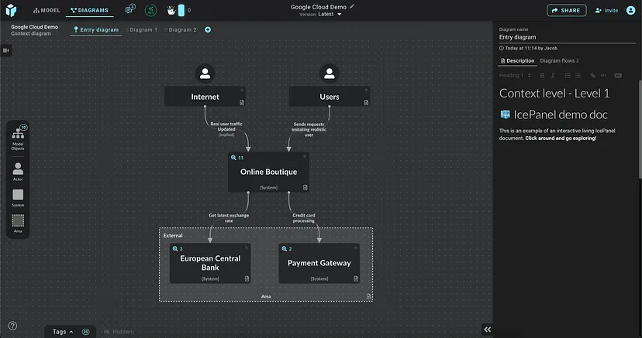Viewport: 642px width, 338px height.
Task: Open the Model Objects palette
Action: [18, 138]
